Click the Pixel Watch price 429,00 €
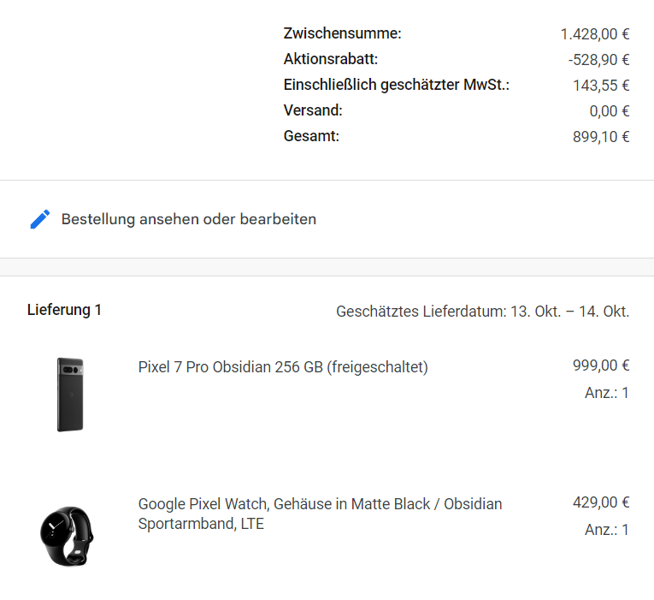 pos(601,502)
